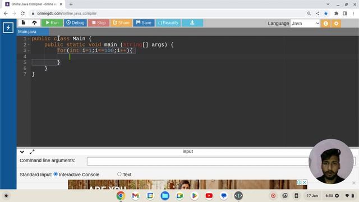Select Interactive Console radio button

click(56, 174)
